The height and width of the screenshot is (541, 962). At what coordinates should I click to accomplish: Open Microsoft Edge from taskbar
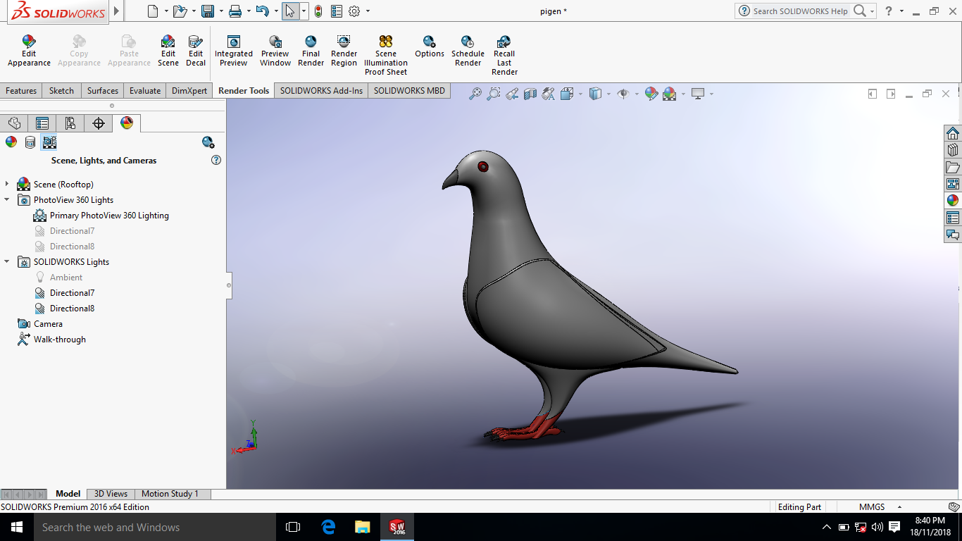328,527
